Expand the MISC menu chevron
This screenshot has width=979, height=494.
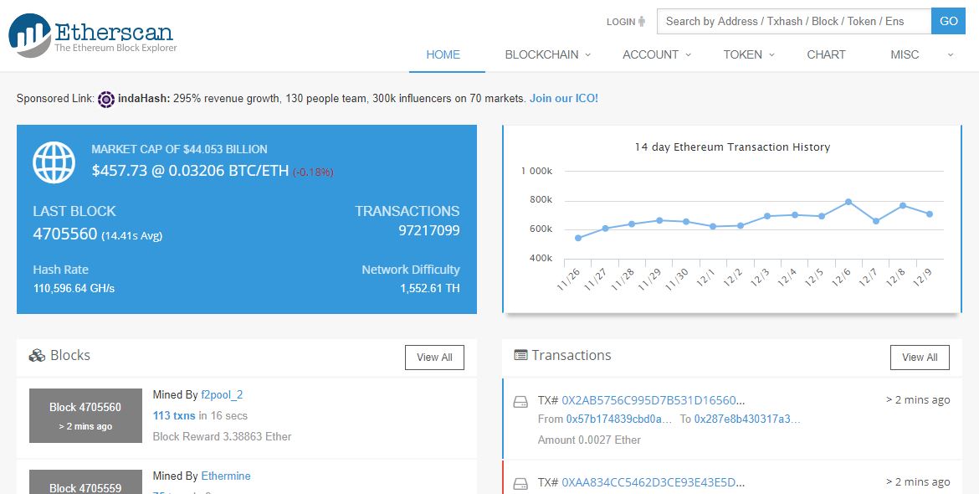click(951, 55)
